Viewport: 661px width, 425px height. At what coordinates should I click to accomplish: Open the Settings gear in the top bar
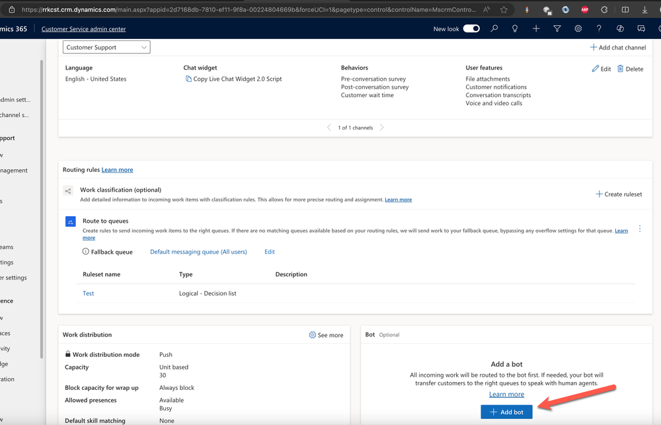pos(578,28)
